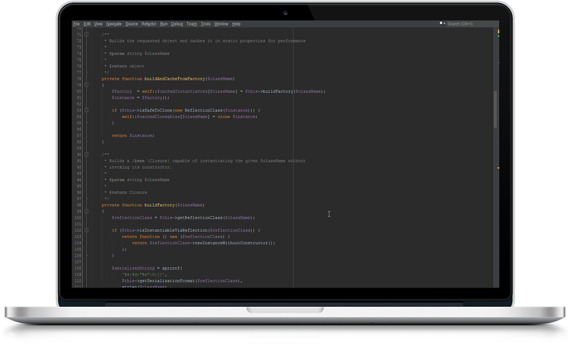Focus the Search (Ctrl+I) field
Viewport: 570px width, 344px height.
pyautogui.click(x=467, y=24)
